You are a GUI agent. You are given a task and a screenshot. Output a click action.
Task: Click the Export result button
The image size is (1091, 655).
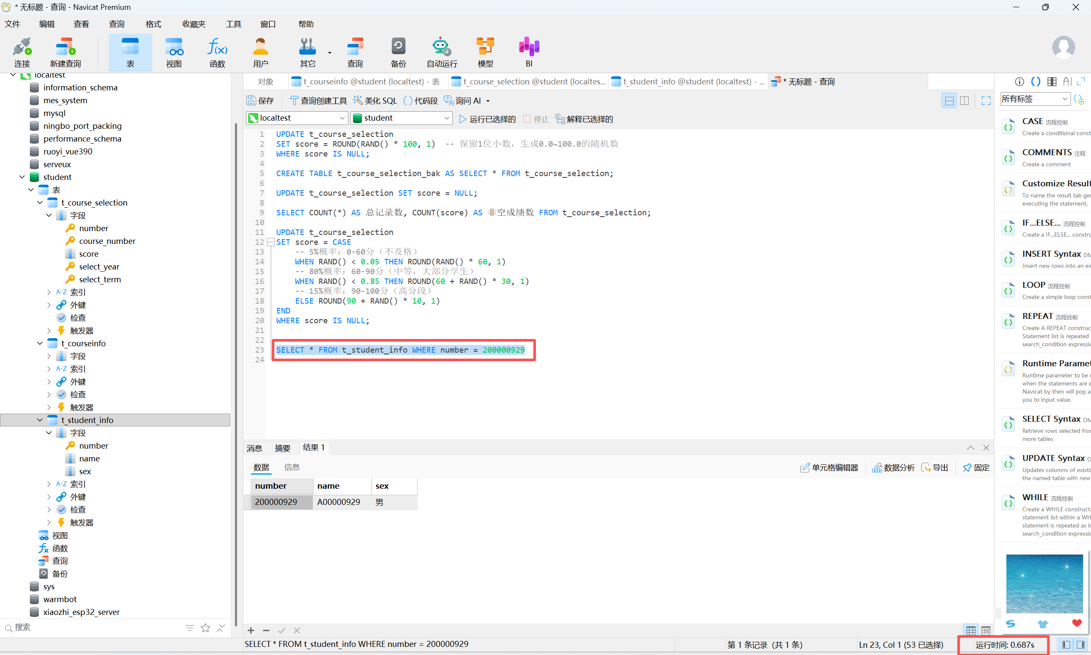(935, 467)
